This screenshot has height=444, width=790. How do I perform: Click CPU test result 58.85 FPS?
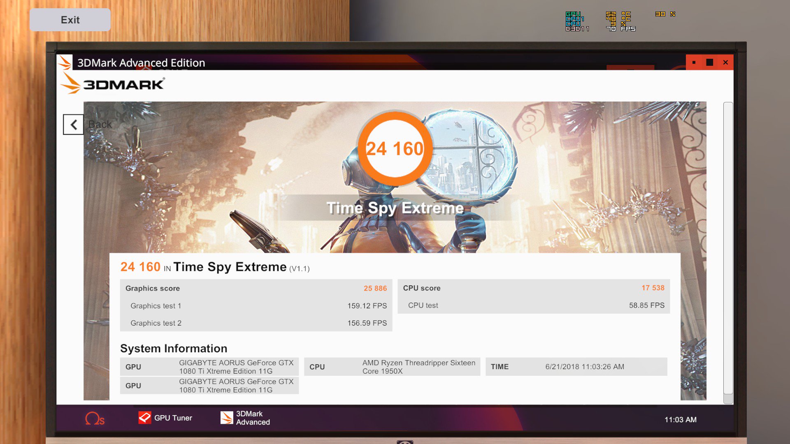pos(647,305)
